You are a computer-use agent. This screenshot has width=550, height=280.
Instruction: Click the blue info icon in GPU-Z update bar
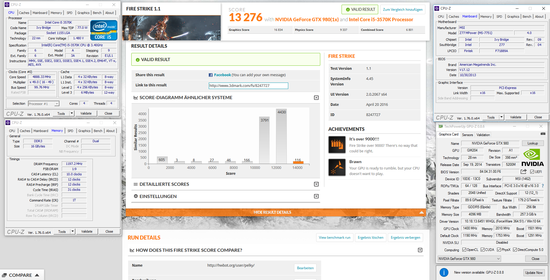pyautogui.click(x=444, y=272)
